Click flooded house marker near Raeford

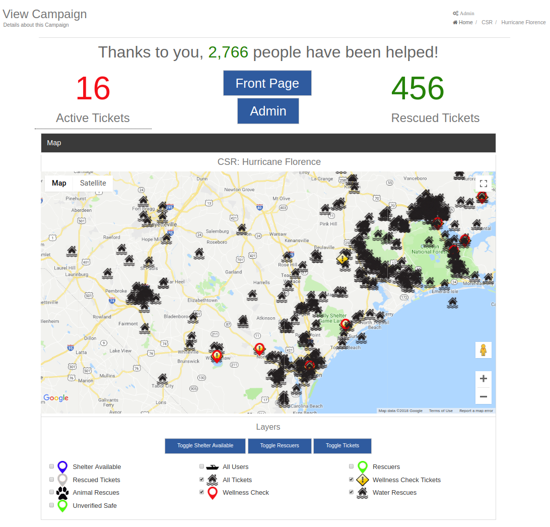pos(122,249)
